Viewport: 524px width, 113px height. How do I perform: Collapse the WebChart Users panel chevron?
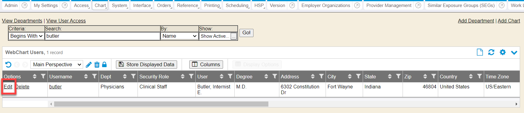tap(514, 53)
